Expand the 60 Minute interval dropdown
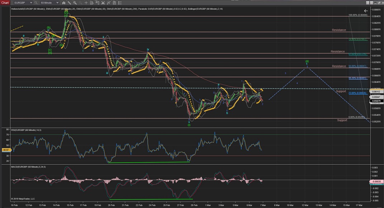 [x=57, y=3]
